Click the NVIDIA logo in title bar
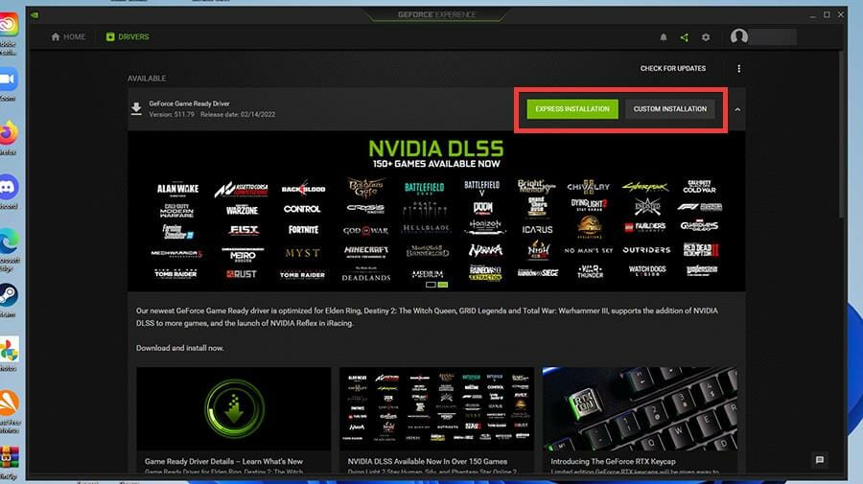863x484 pixels. [35, 14]
